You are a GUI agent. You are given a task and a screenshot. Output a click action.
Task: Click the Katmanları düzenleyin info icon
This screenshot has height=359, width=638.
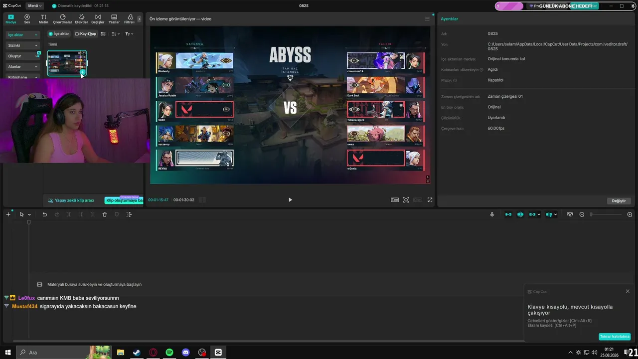481,70
